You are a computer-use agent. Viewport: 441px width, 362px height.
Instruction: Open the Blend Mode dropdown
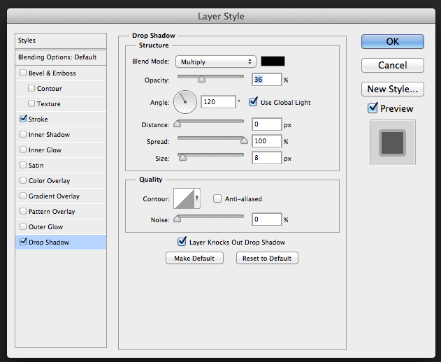pyautogui.click(x=216, y=61)
